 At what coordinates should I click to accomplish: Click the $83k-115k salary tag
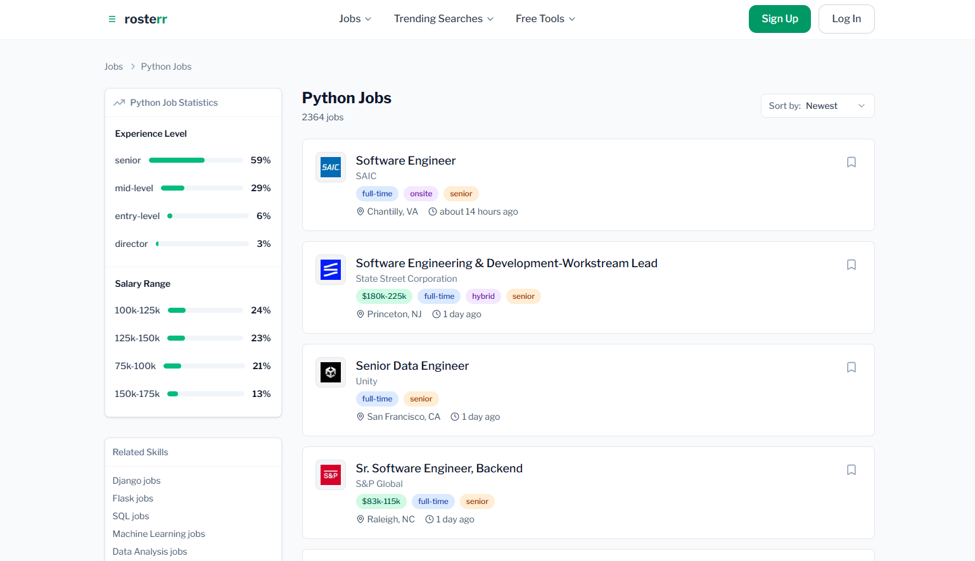pyautogui.click(x=381, y=501)
